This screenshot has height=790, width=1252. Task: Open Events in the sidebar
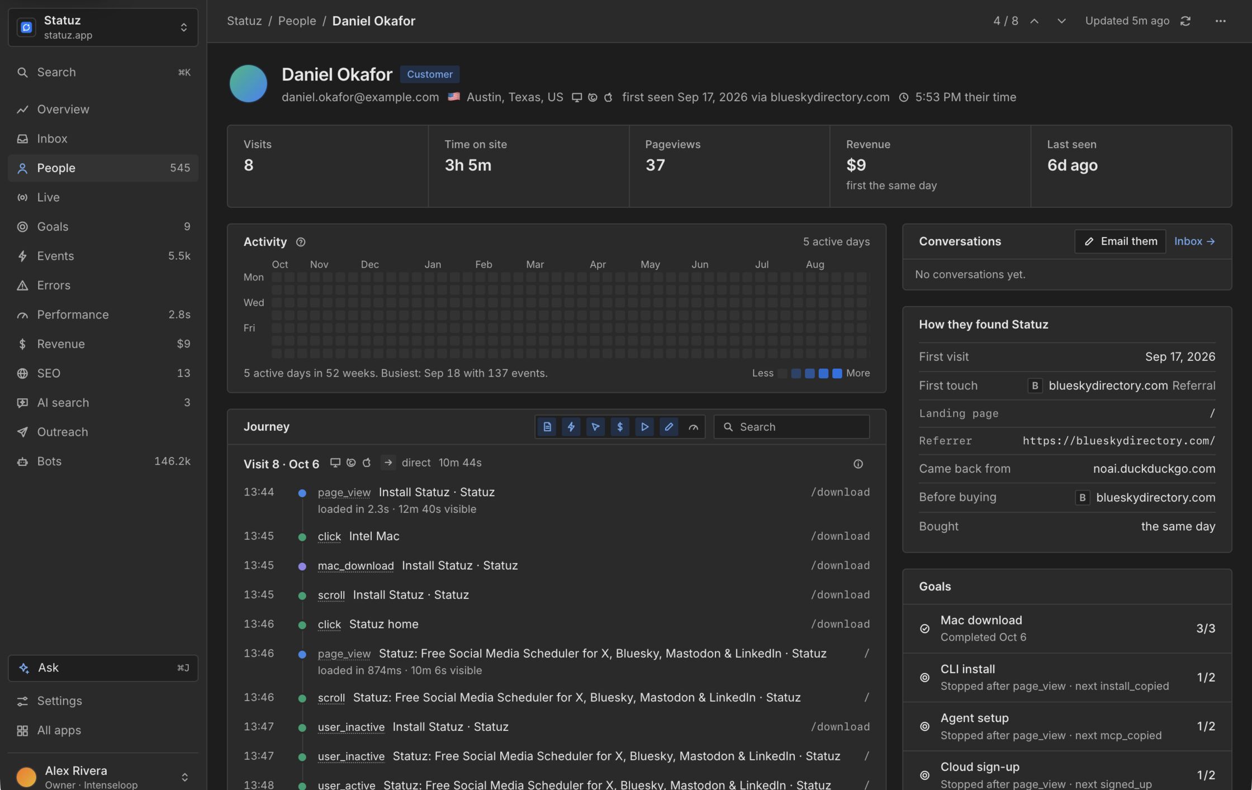[103, 256]
